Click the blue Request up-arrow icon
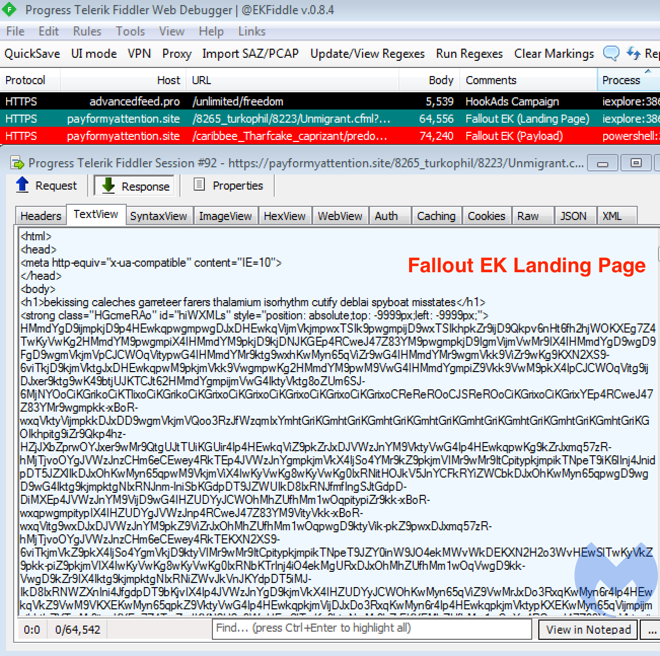 [22, 185]
